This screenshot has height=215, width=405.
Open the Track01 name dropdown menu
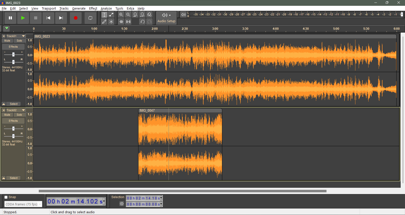point(23,36)
